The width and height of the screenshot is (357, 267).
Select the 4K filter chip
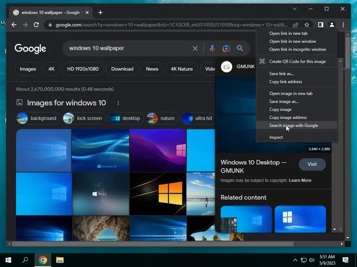[x=51, y=69]
